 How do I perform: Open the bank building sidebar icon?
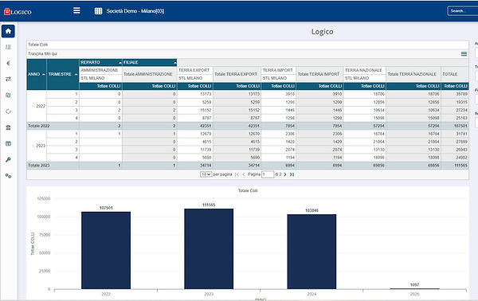click(8, 127)
